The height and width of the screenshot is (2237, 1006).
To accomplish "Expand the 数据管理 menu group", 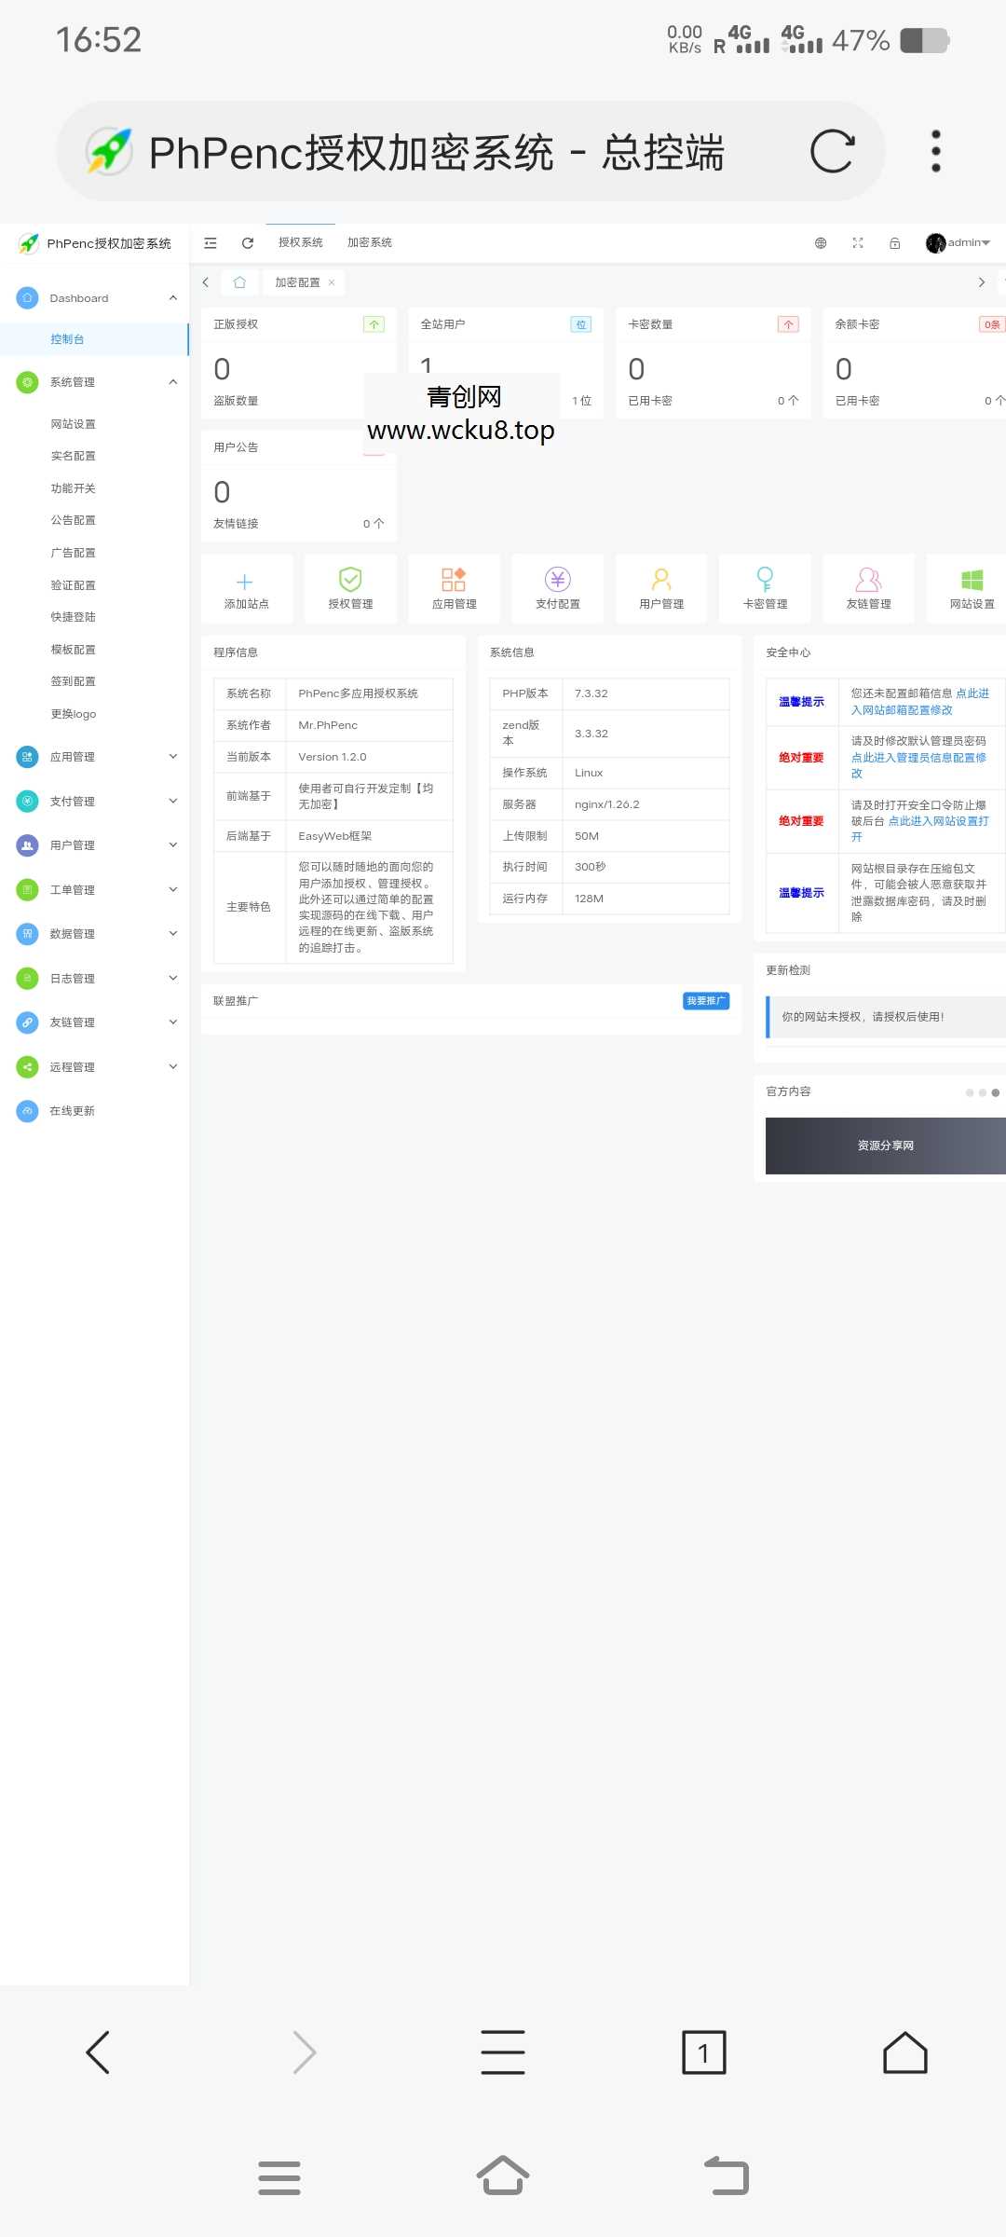I will click(94, 934).
